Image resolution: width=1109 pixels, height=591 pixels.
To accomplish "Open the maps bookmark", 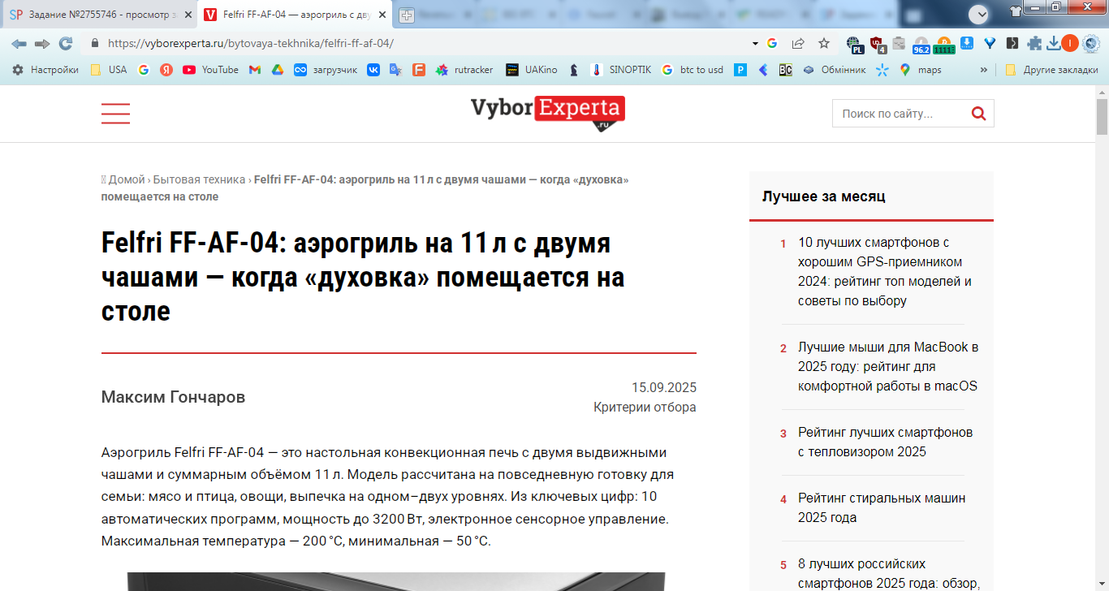I will 920,70.
